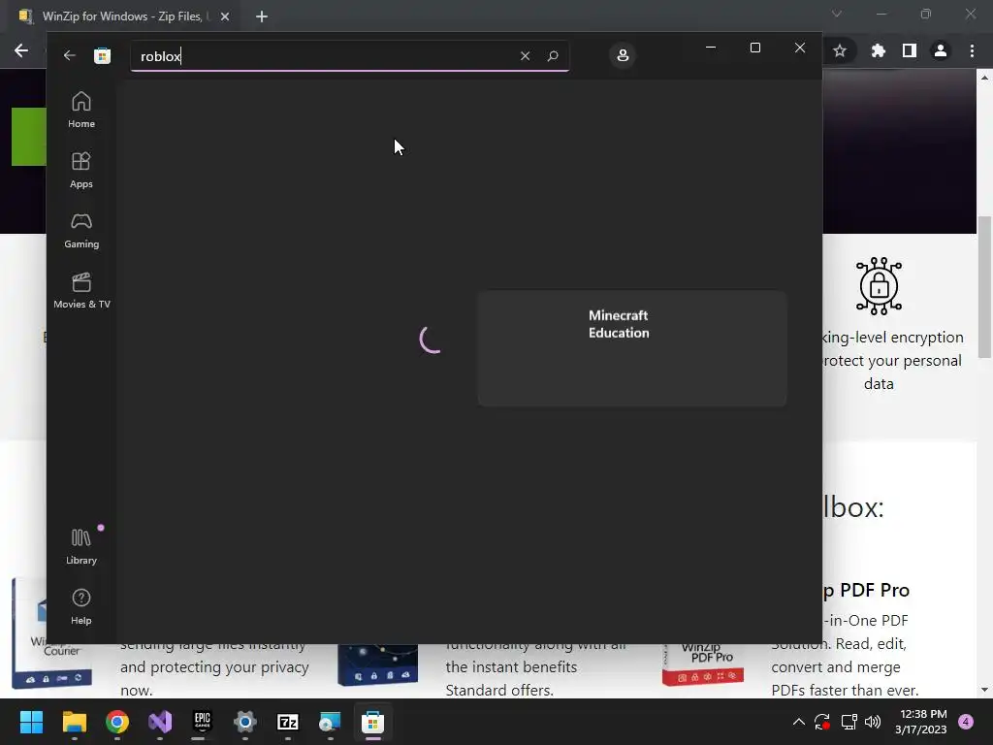Open notification center badge
The width and height of the screenshot is (993, 745).
(966, 722)
